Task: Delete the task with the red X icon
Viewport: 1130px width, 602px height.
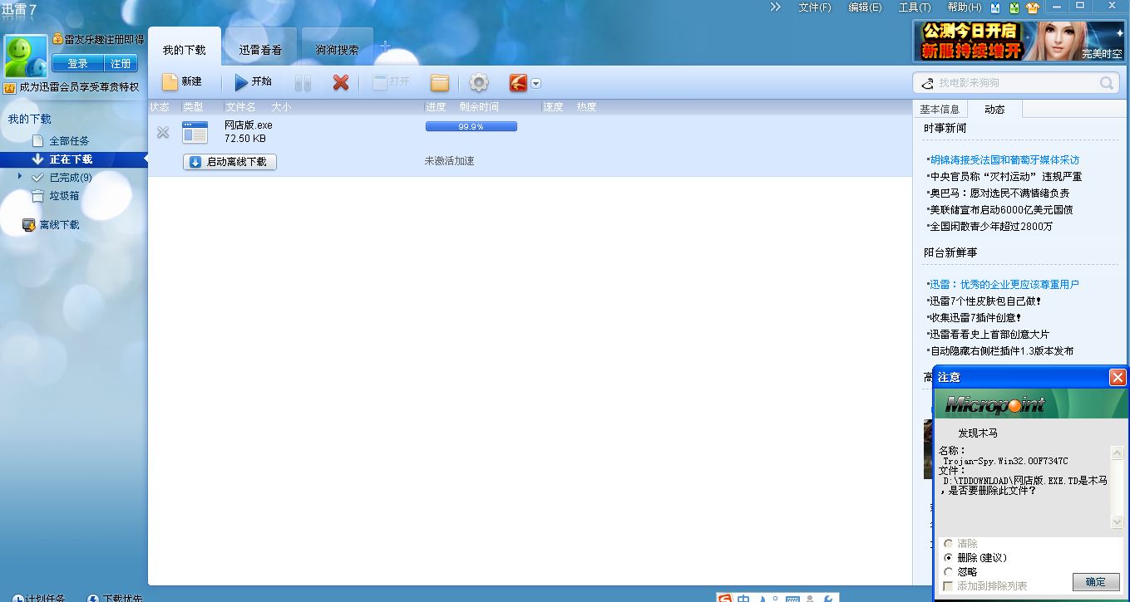Action: coord(340,83)
